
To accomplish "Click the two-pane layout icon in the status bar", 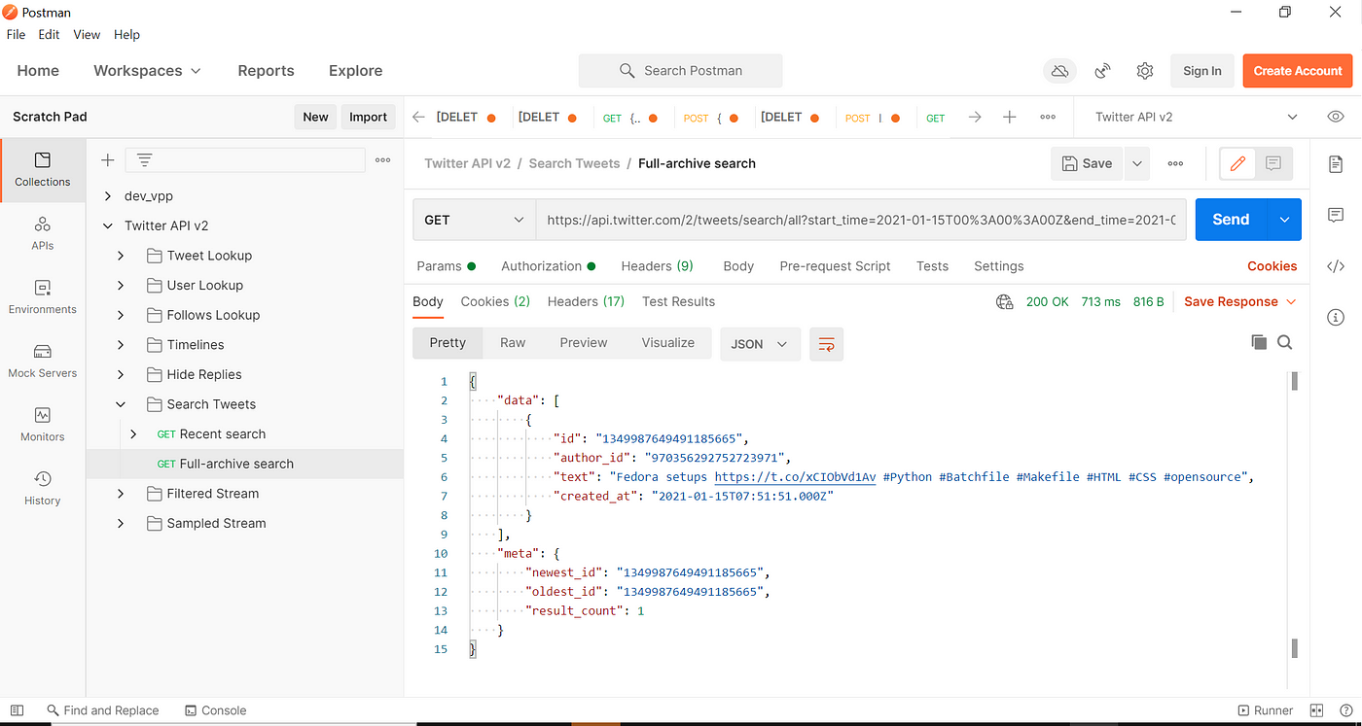I will point(1317,710).
